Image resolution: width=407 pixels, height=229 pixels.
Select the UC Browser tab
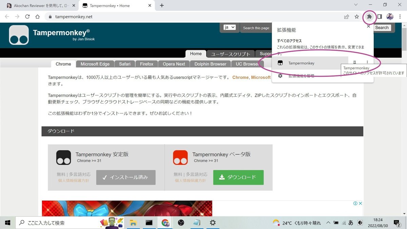click(x=247, y=64)
